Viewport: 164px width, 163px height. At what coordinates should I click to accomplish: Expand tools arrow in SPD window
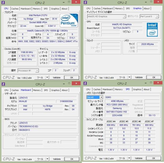pyautogui.click(x=129, y=158)
